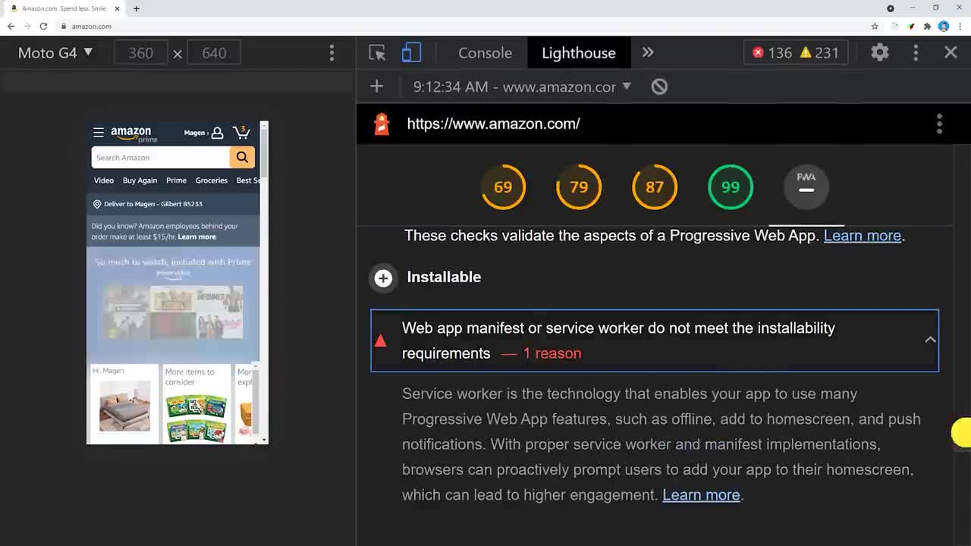
Task: Click the bed product thumbnail under Hi, Magen
Action: (124, 406)
